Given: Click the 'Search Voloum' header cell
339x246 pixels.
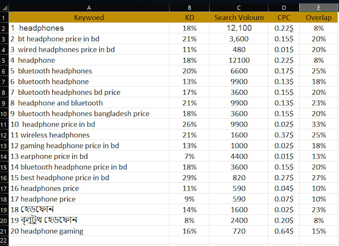Looking at the screenshot, I should pyautogui.click(x=239, y=17).
